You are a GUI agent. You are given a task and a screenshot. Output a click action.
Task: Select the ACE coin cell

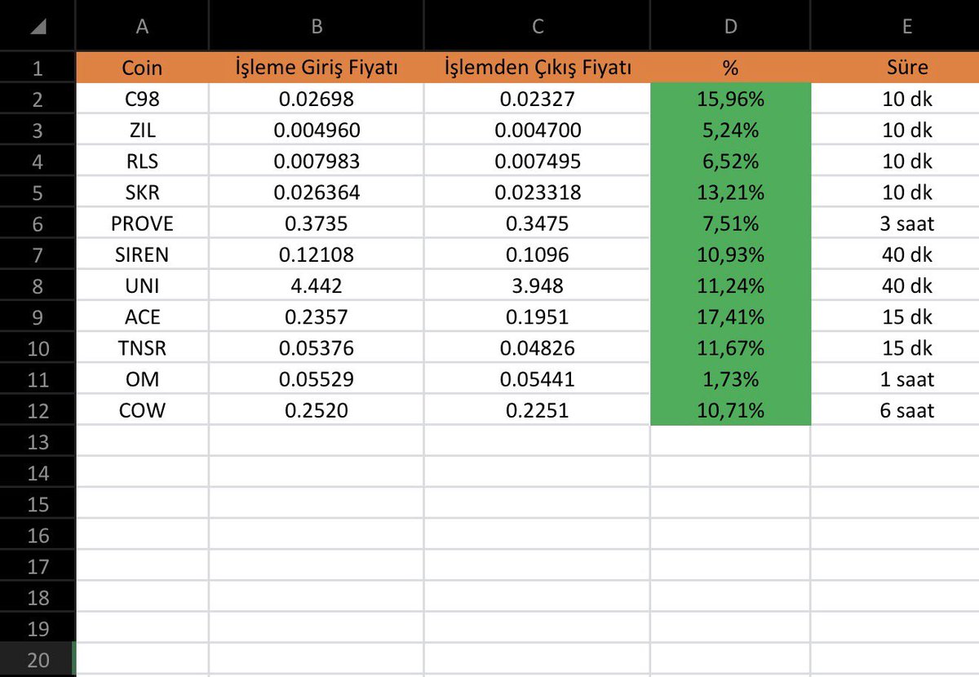pos(142,316)
